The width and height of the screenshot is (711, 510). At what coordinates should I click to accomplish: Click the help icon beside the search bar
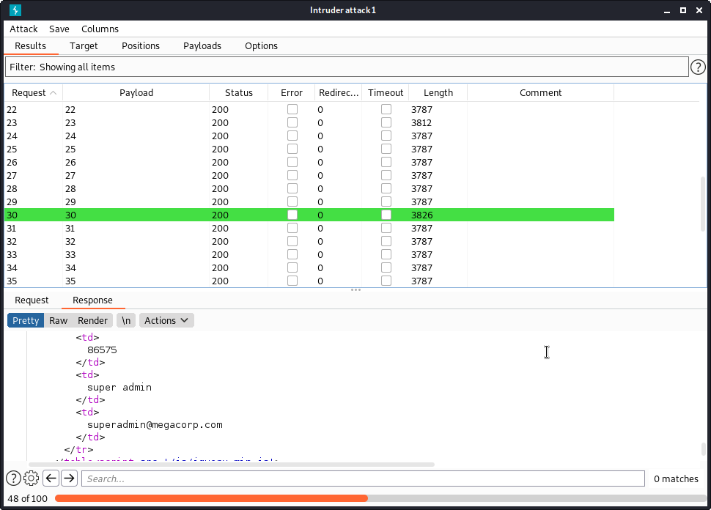(x=13, y=478)
